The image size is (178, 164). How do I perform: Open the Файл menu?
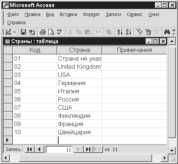[13, 15]
